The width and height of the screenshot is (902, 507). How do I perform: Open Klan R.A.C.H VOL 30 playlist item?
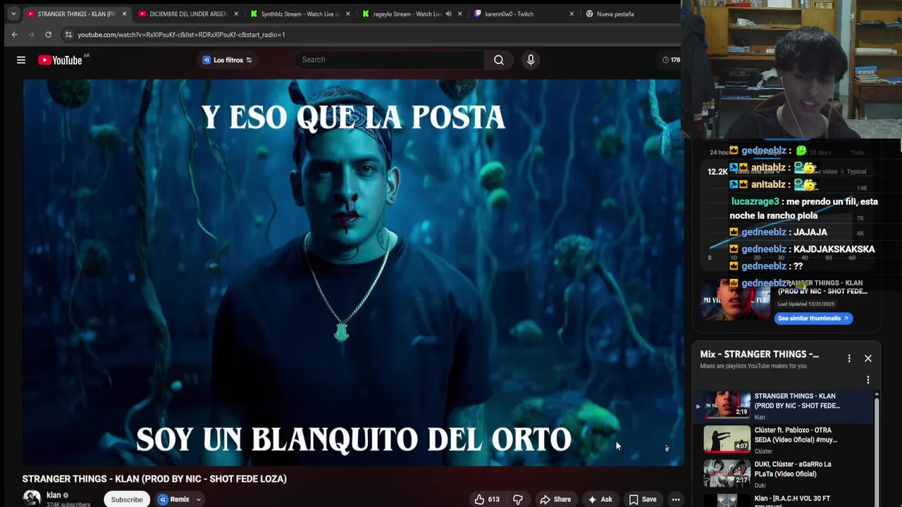click(x=784, y=499)
